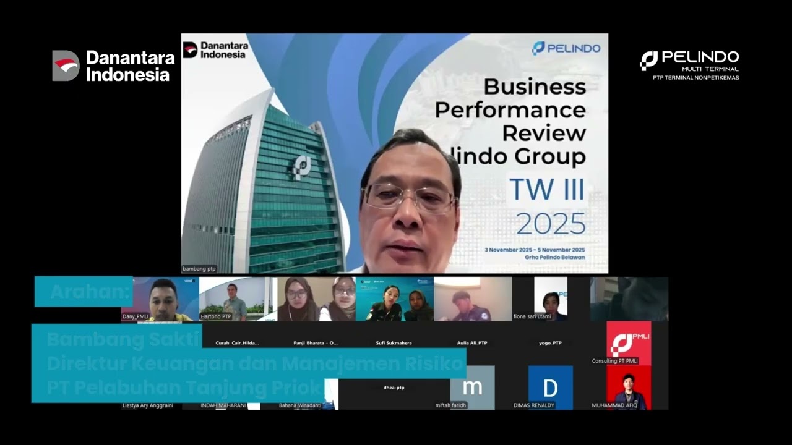Click the 'dhea-ptp' participant name
This screenshot has height=445, width=792.
click(394, 388)
